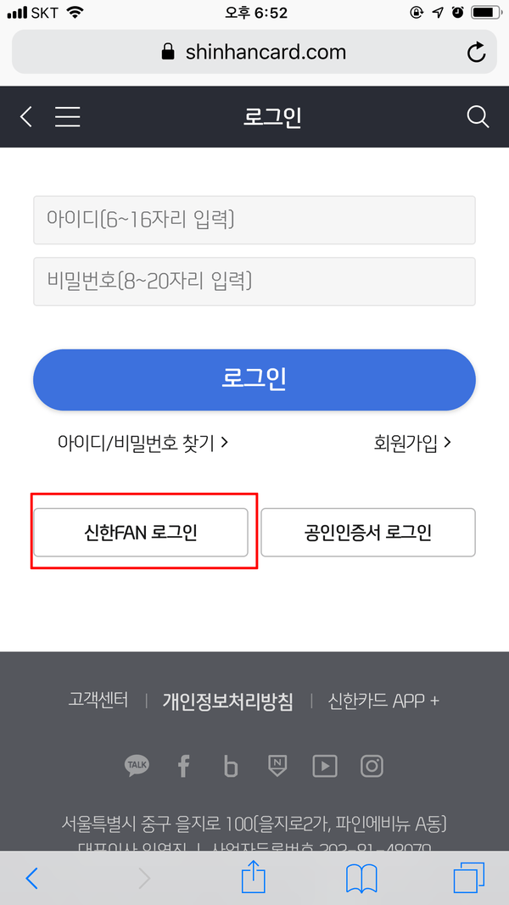Image resolution: width=509 pixels, height=905 pixels.
Task: Select 신한FAN 로그인 option
Action: [x=141, y=533]
